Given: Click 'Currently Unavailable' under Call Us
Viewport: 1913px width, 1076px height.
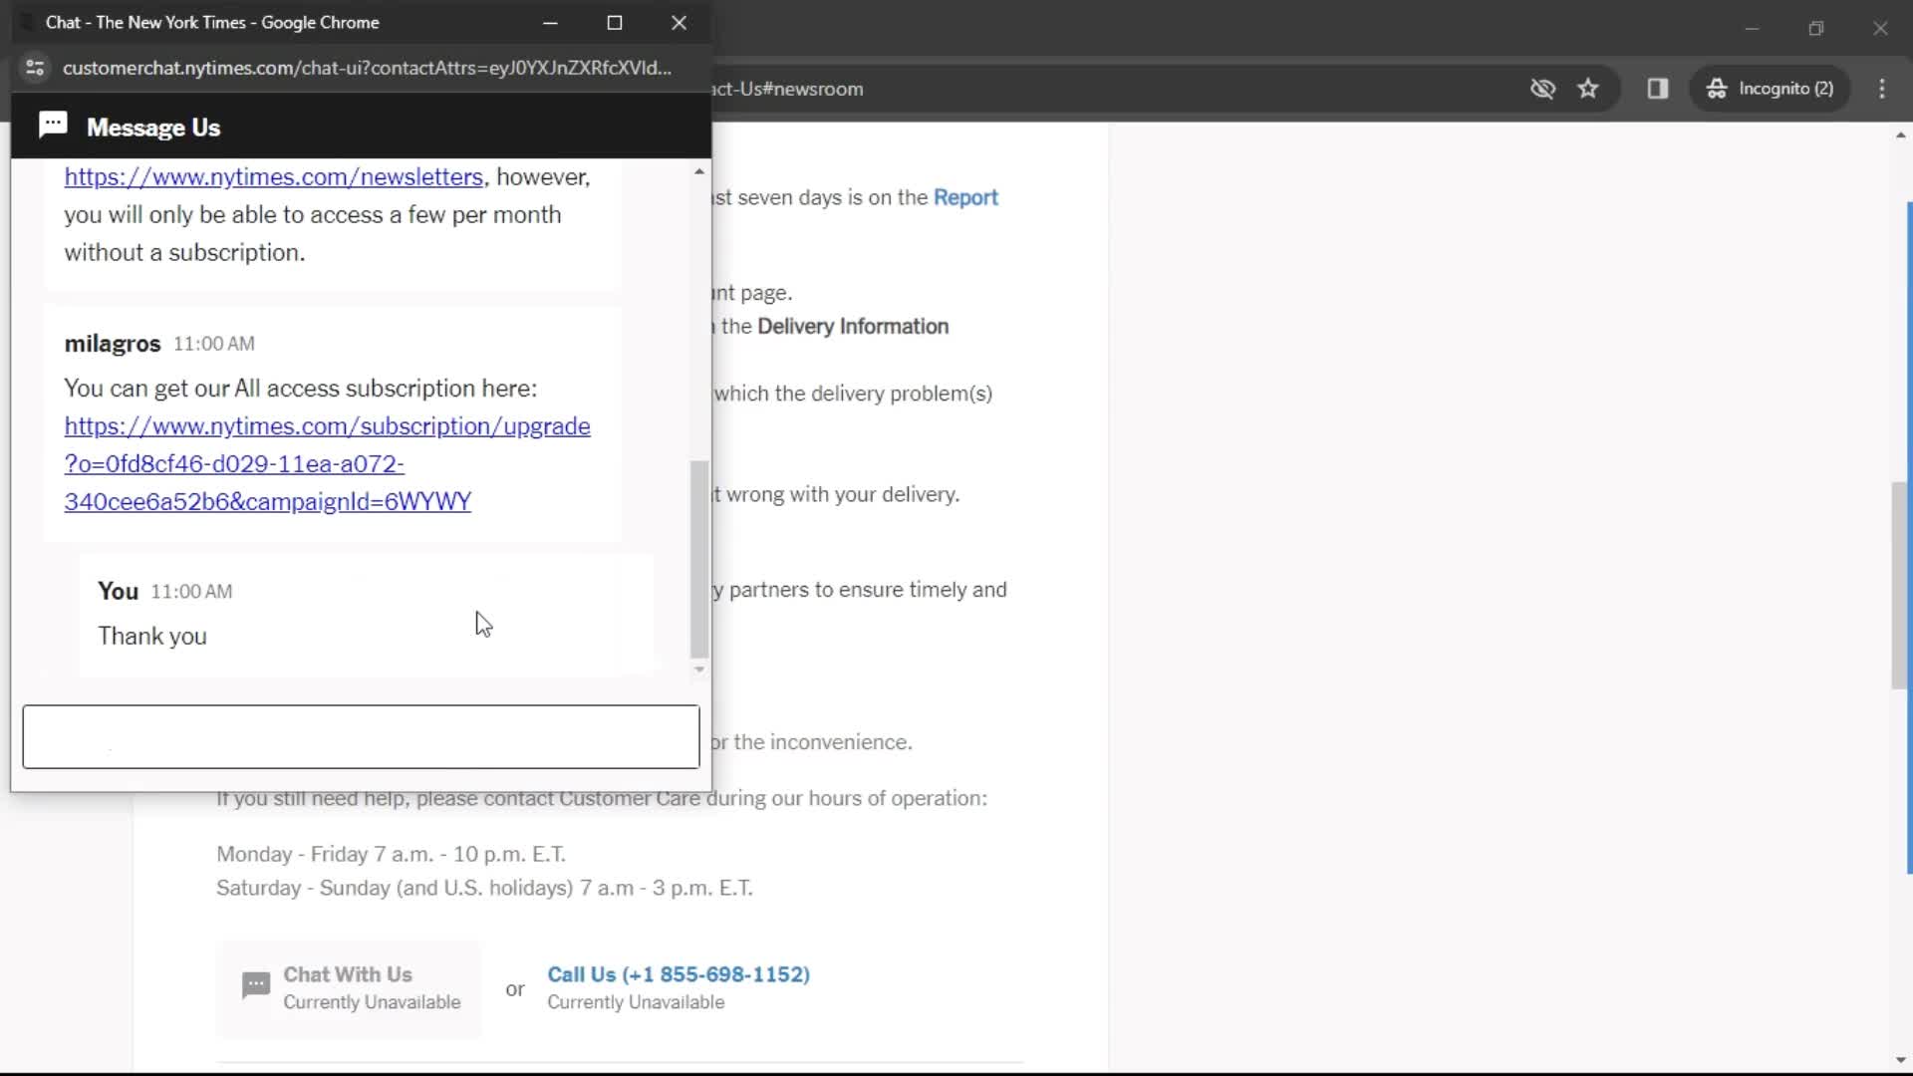Looking at the screenshot, I should pos(636,1002).
